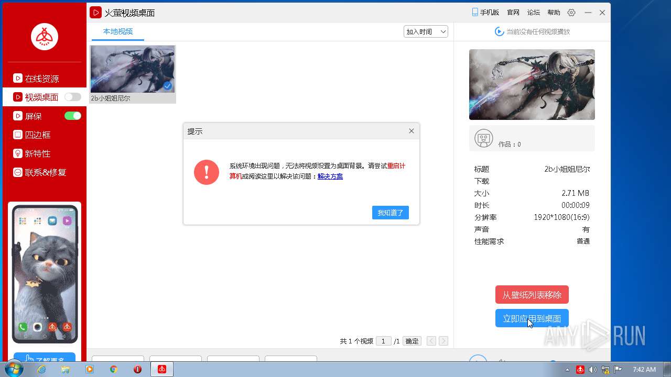The height and width of the screenshot is (377, 671).
Task: Open 联系&修复 contact and repair section
Action: tap(45, 172)
